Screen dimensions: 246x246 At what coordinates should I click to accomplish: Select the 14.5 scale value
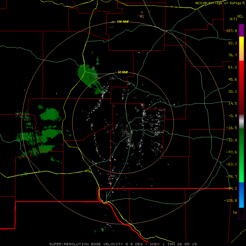click(233, 104)
